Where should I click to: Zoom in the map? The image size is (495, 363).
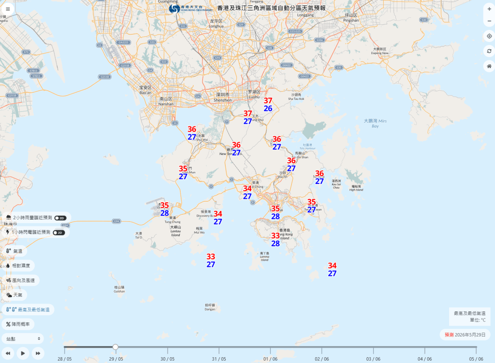489,9
